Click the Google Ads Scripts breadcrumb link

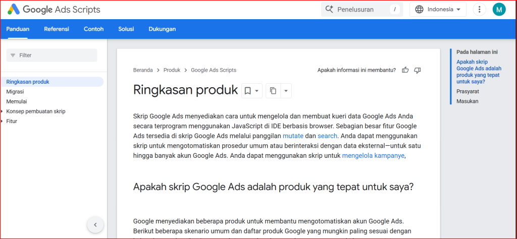[214, 70]
